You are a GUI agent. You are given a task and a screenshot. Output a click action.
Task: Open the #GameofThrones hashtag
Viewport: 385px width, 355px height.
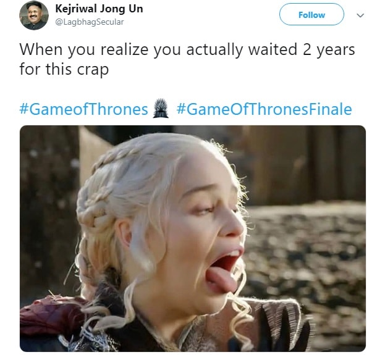pyautogui.click(x=84, y=109)
